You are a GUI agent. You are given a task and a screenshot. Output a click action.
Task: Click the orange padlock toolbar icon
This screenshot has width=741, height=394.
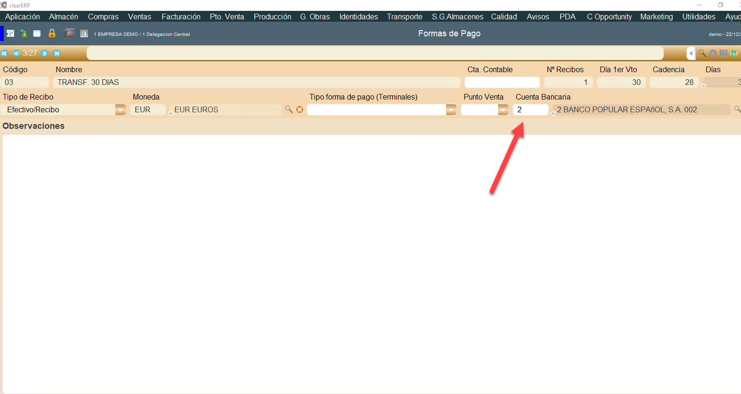pos(52,34)
